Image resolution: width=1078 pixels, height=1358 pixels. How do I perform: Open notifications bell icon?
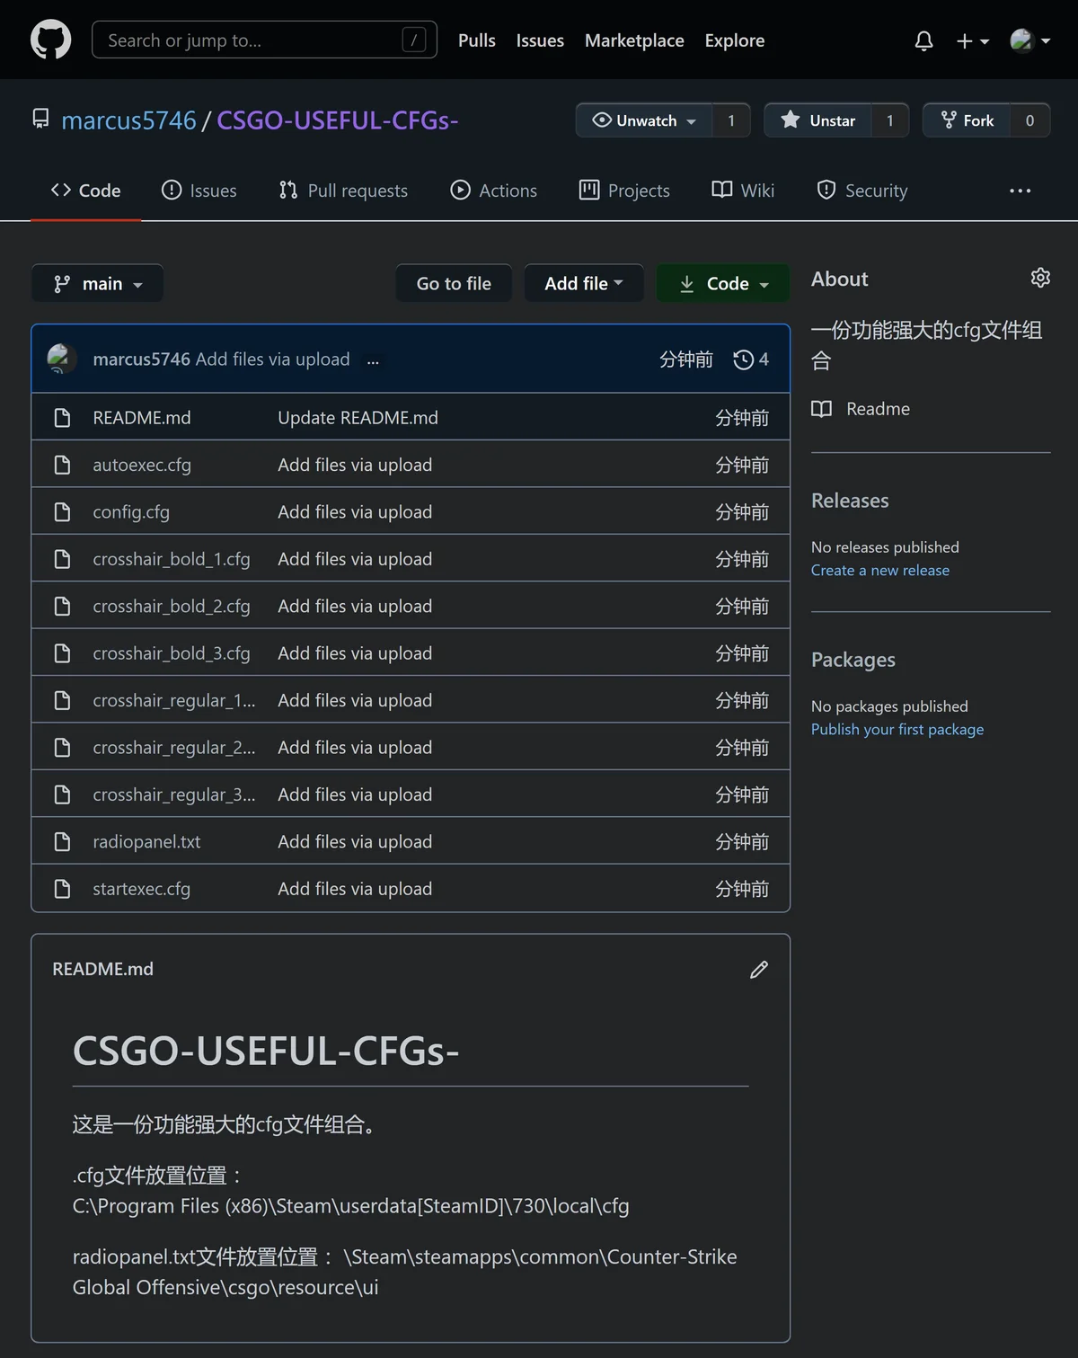coord(923,40)
